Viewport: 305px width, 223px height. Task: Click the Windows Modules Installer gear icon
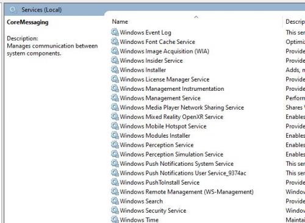point(115,135)
